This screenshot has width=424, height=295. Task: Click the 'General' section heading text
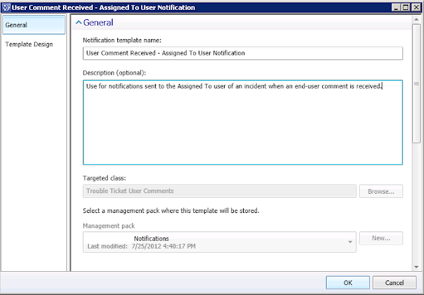pos(98,22)
